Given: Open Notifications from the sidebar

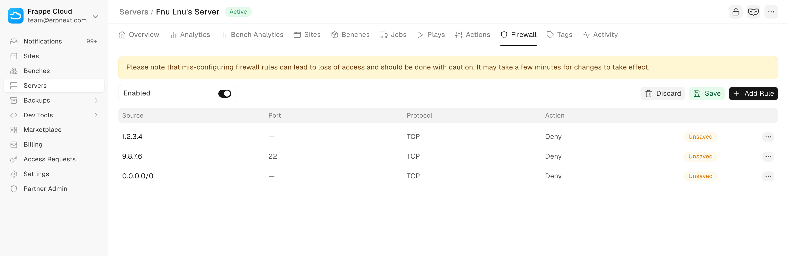Looking at the screenshot, I should (x=42, y=41).
